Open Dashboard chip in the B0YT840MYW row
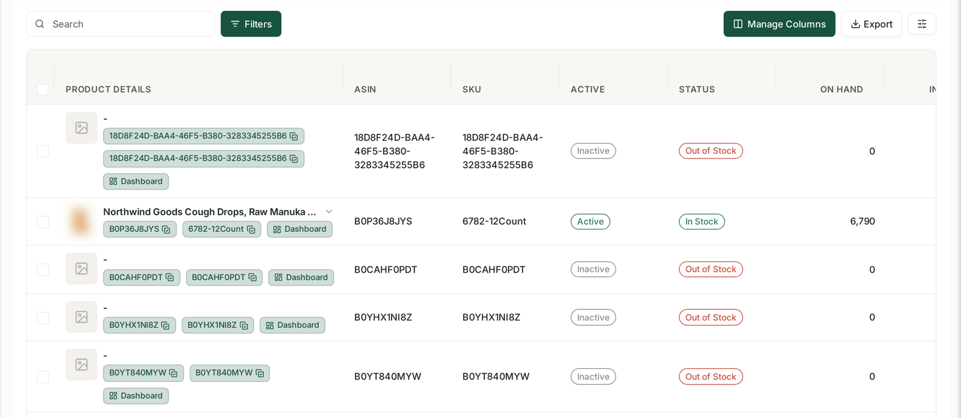The width and height of the screenshot is (961, 418). pos(136,396)
